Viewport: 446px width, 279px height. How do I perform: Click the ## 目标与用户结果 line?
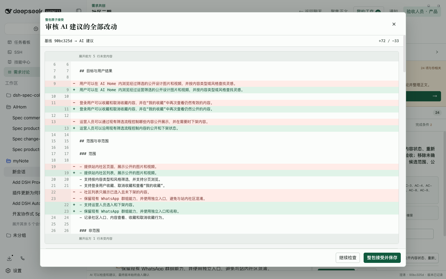tap(222, 71)
